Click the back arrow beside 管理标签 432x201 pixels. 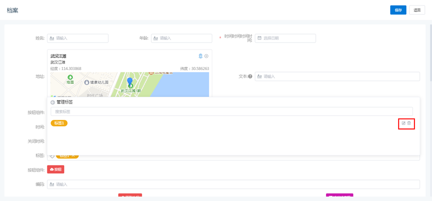coord(53,102)
